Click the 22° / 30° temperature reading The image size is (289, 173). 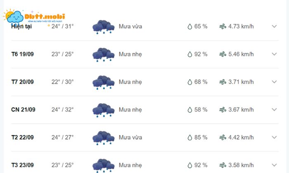(62, 82)
